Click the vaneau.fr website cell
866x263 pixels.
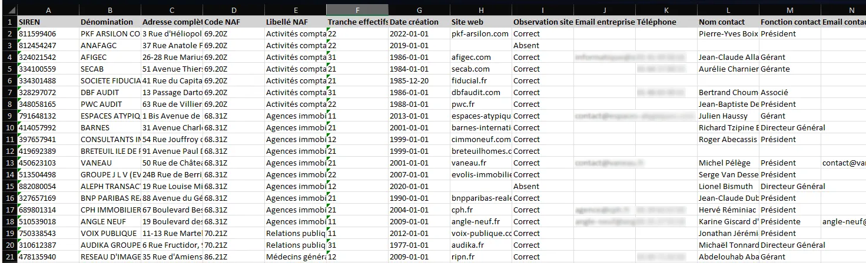(x=481, y=163)
